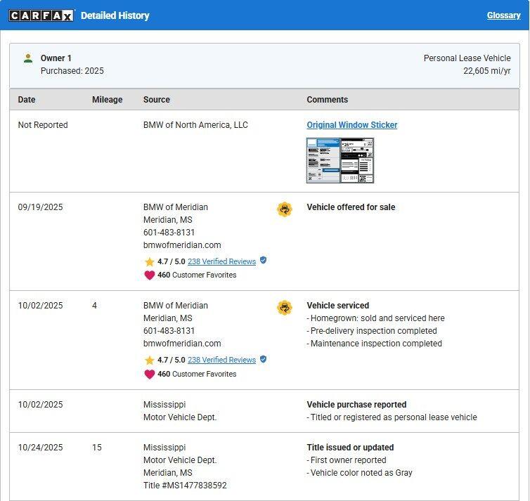Click star rating icon in 10/02/2025 row
This screenshot has height=501, width=530.
pyautogui.click(x=150, y=360)
